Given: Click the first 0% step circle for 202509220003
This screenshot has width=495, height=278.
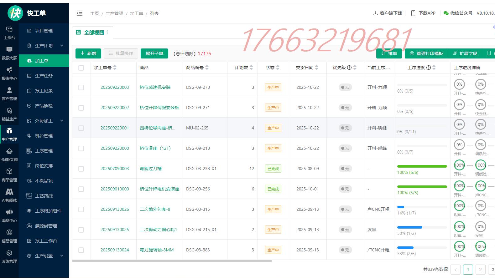Looking at the screenshot, I should click(459, 84).
